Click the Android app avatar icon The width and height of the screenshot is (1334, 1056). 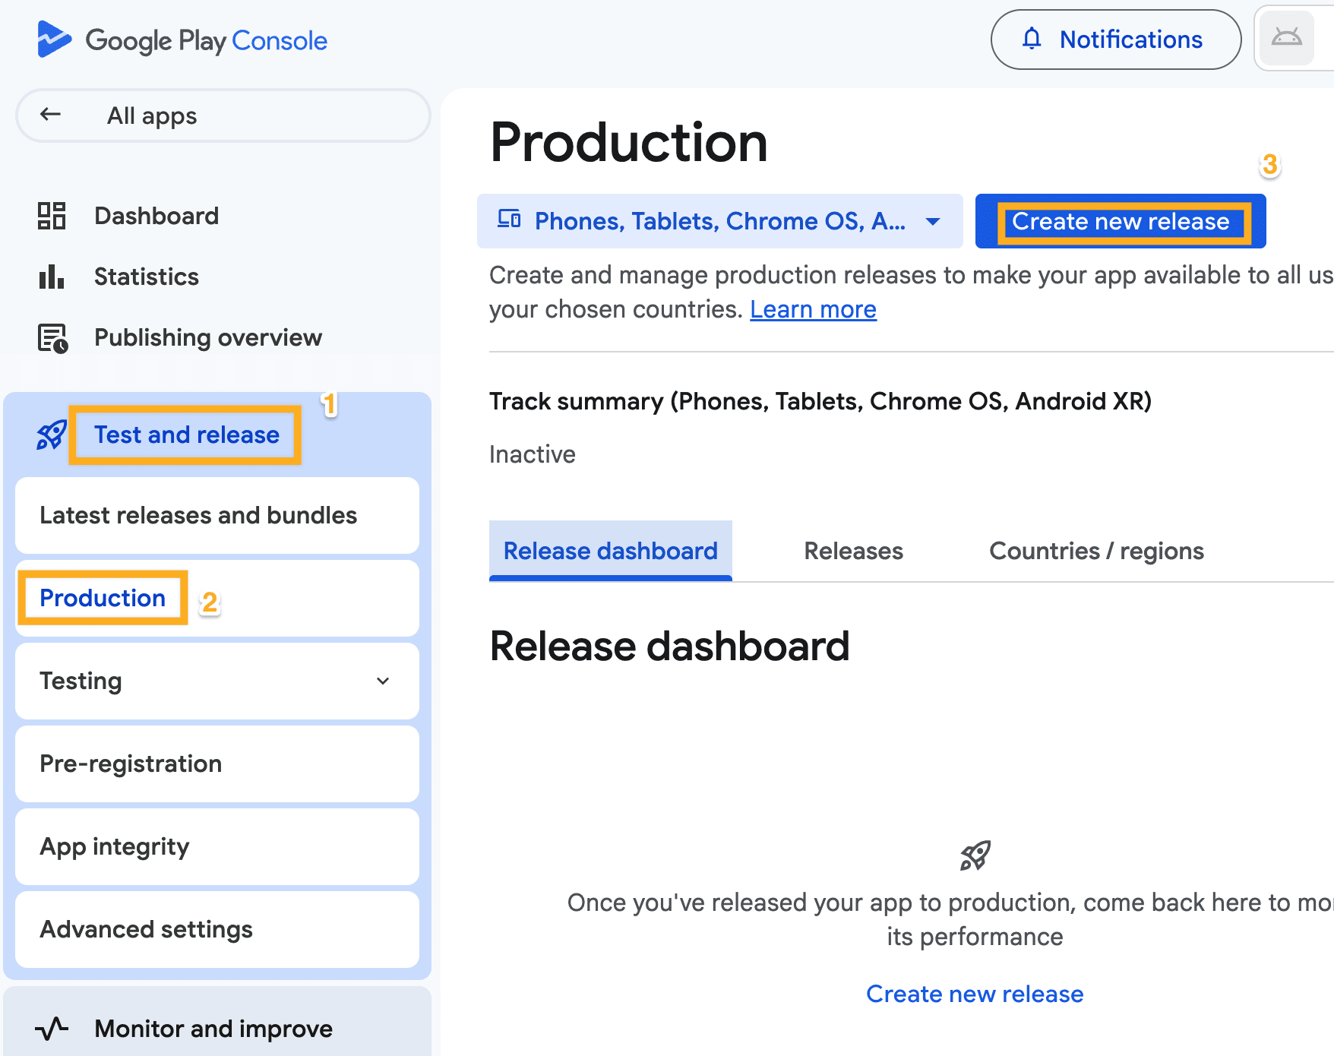1287,39
